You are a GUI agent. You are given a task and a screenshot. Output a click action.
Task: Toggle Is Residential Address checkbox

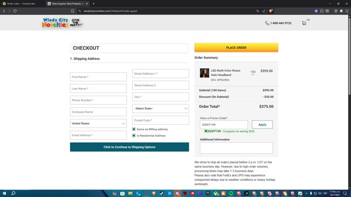(134, 136)
